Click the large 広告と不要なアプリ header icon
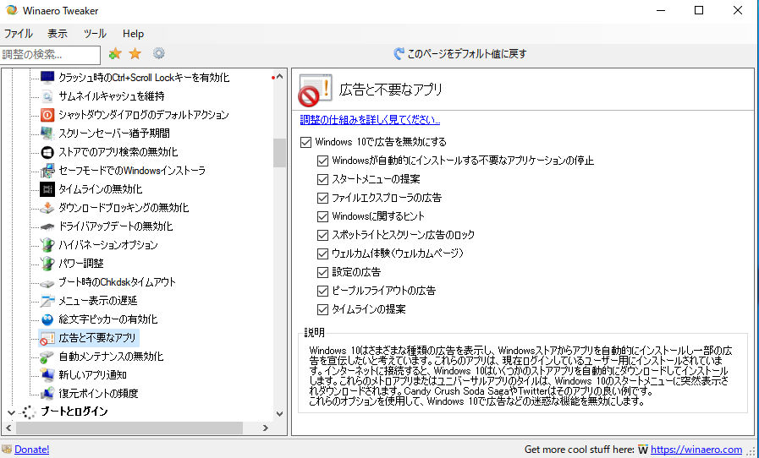This screenshot has width=759, height=458. [x=315, y=90]
